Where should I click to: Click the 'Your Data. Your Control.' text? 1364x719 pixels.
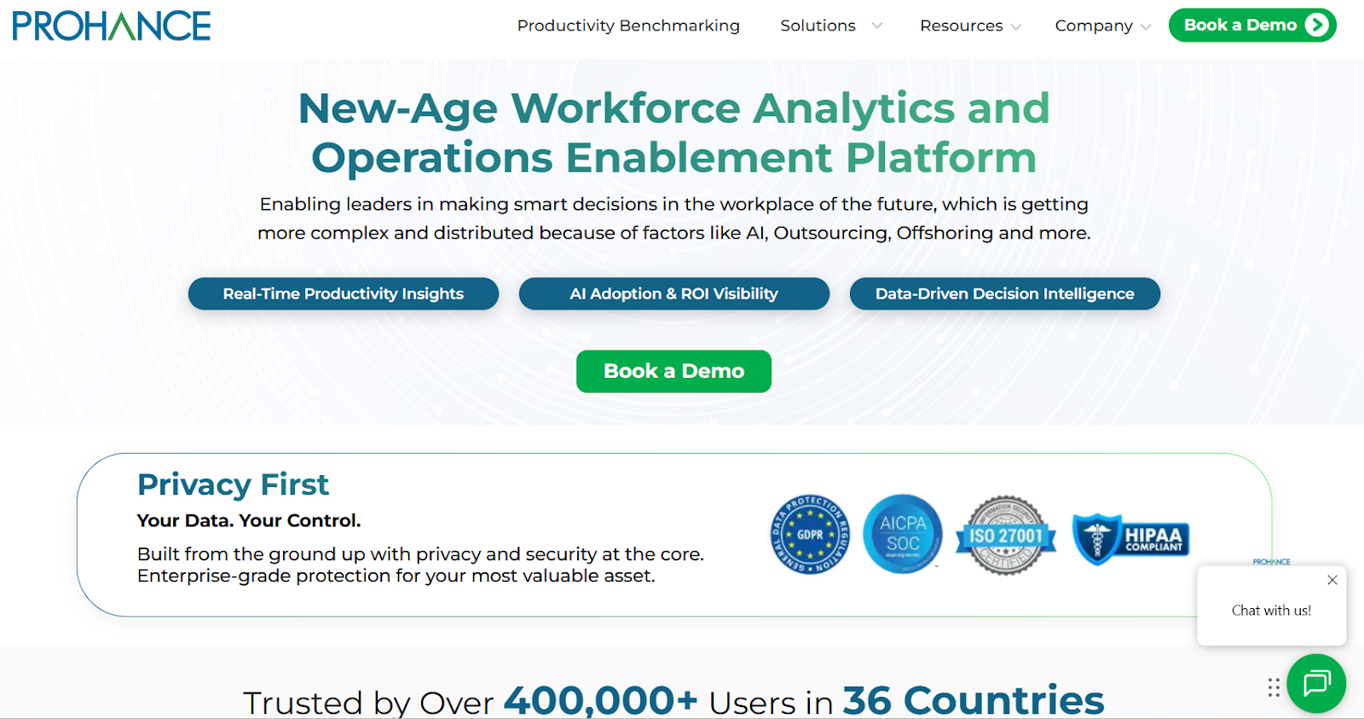249,520
